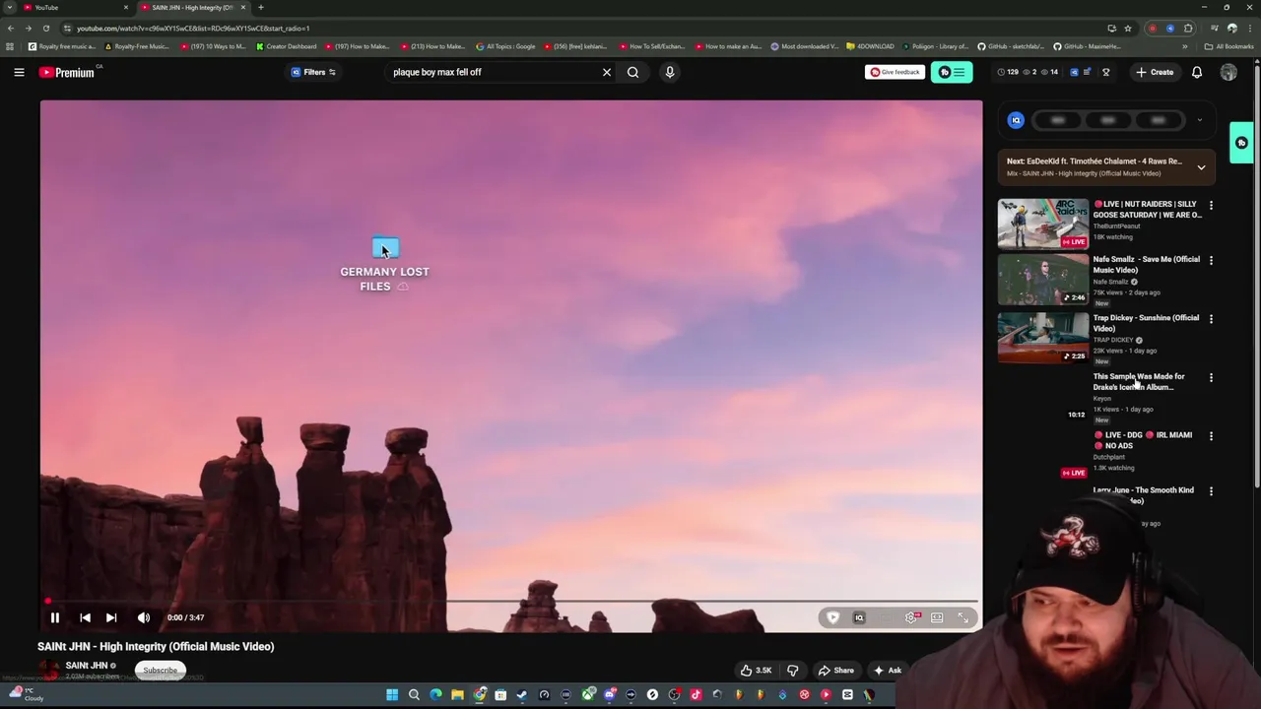The height and width of the screenshot is (709, 1261).
Task: Click the Create button
Action: point(1155,72)
